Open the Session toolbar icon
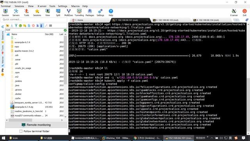Screen dimensions: 250x141 click(x=5, y=13)
